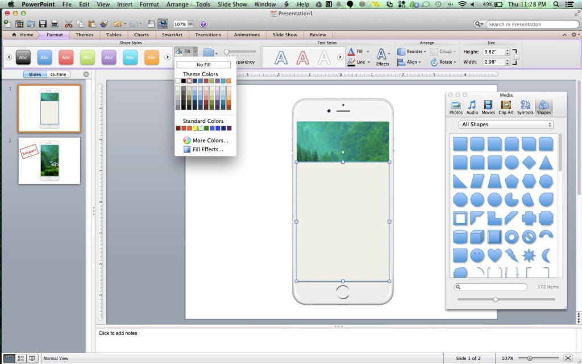Open the Insert menu in menu bar
Image resolution: width=582 pixels, height=364 pixels.
[124, 5]
